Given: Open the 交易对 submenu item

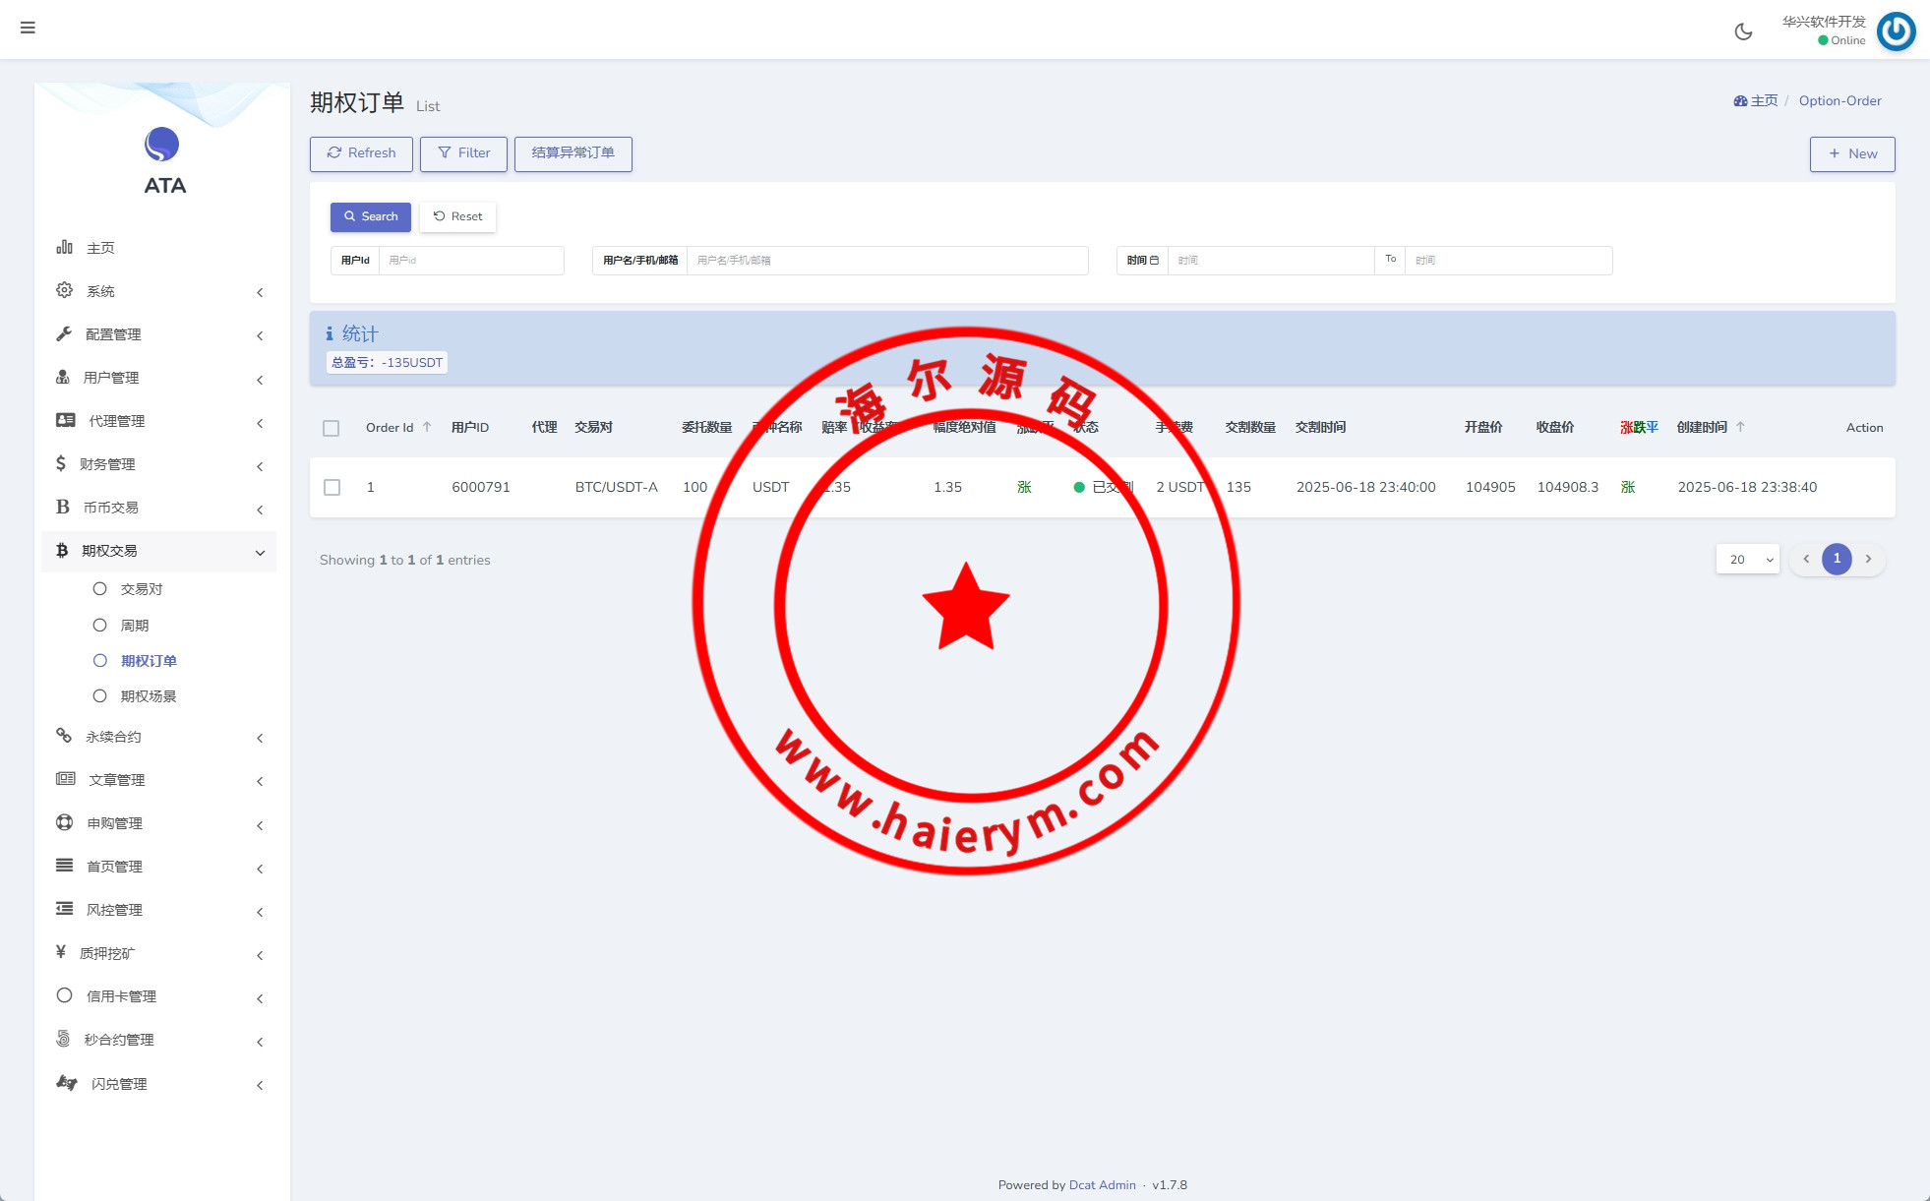Looking at the screenshot, I should click(141, 589).
